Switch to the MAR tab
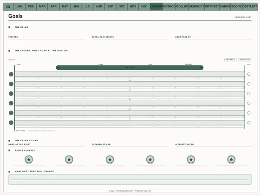 click(42, 6)
